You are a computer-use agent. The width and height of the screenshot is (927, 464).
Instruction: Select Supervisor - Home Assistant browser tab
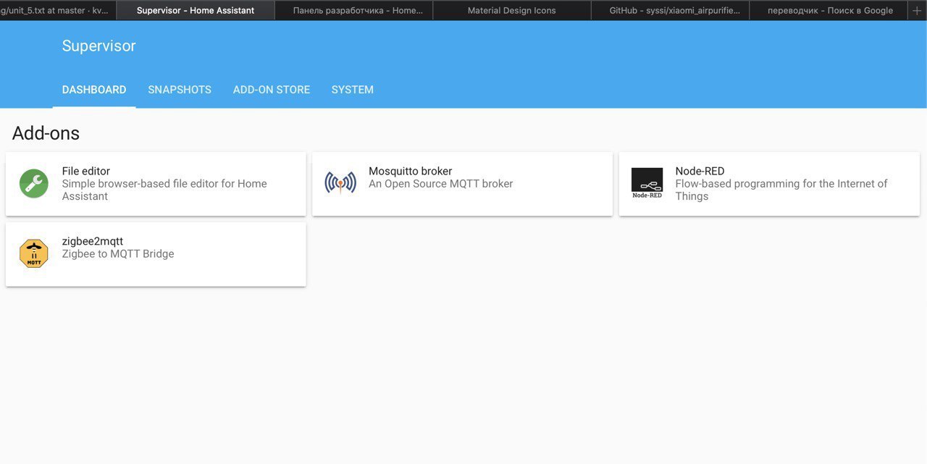click(196, 10)
